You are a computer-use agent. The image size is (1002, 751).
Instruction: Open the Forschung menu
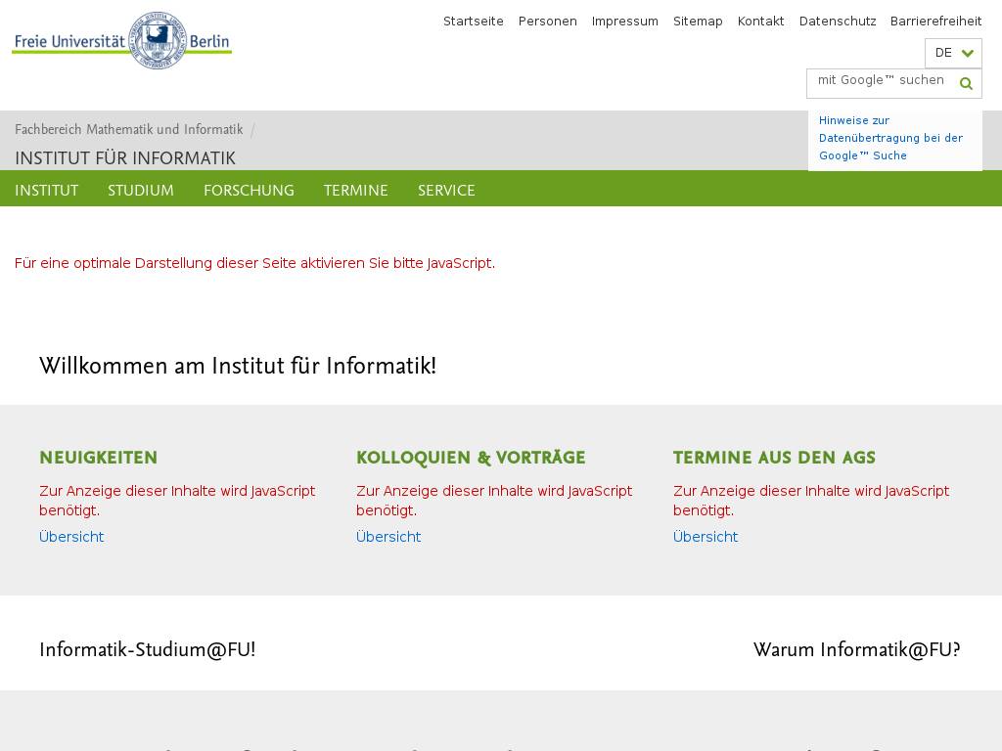[249, 190]
